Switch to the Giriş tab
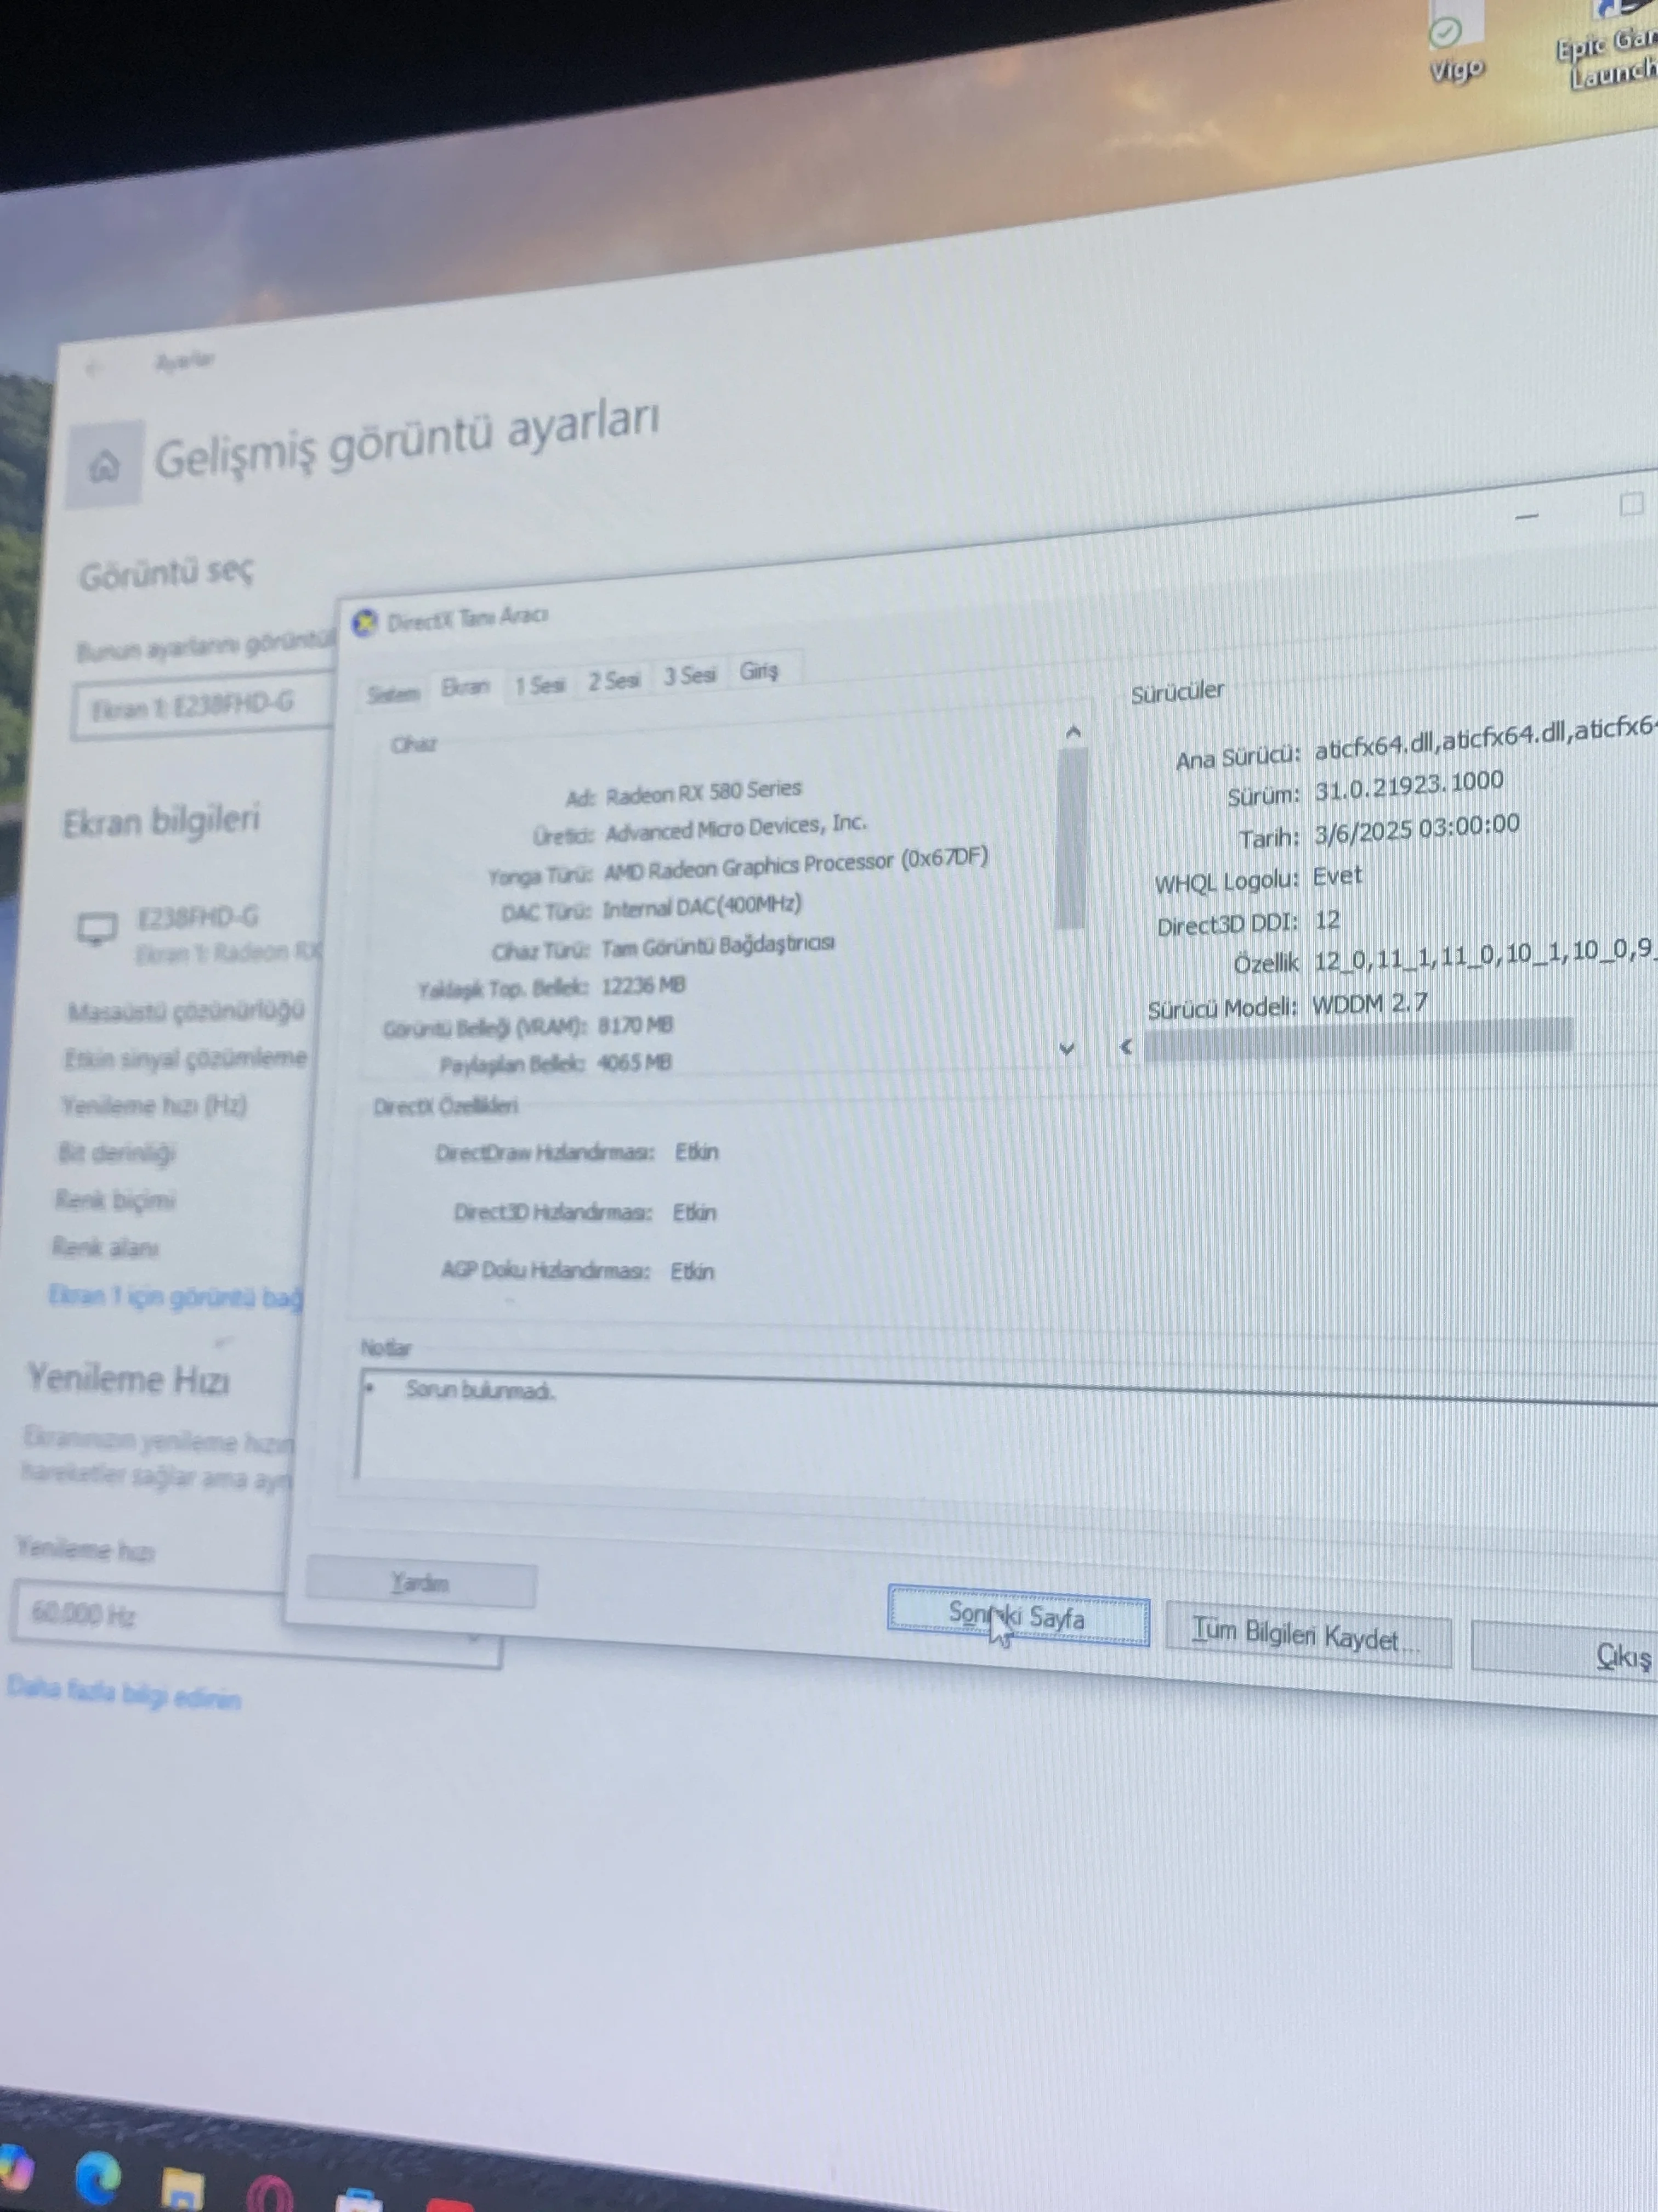The height and width of the screenshot is (2212, 1658). [x=758, y=671]
